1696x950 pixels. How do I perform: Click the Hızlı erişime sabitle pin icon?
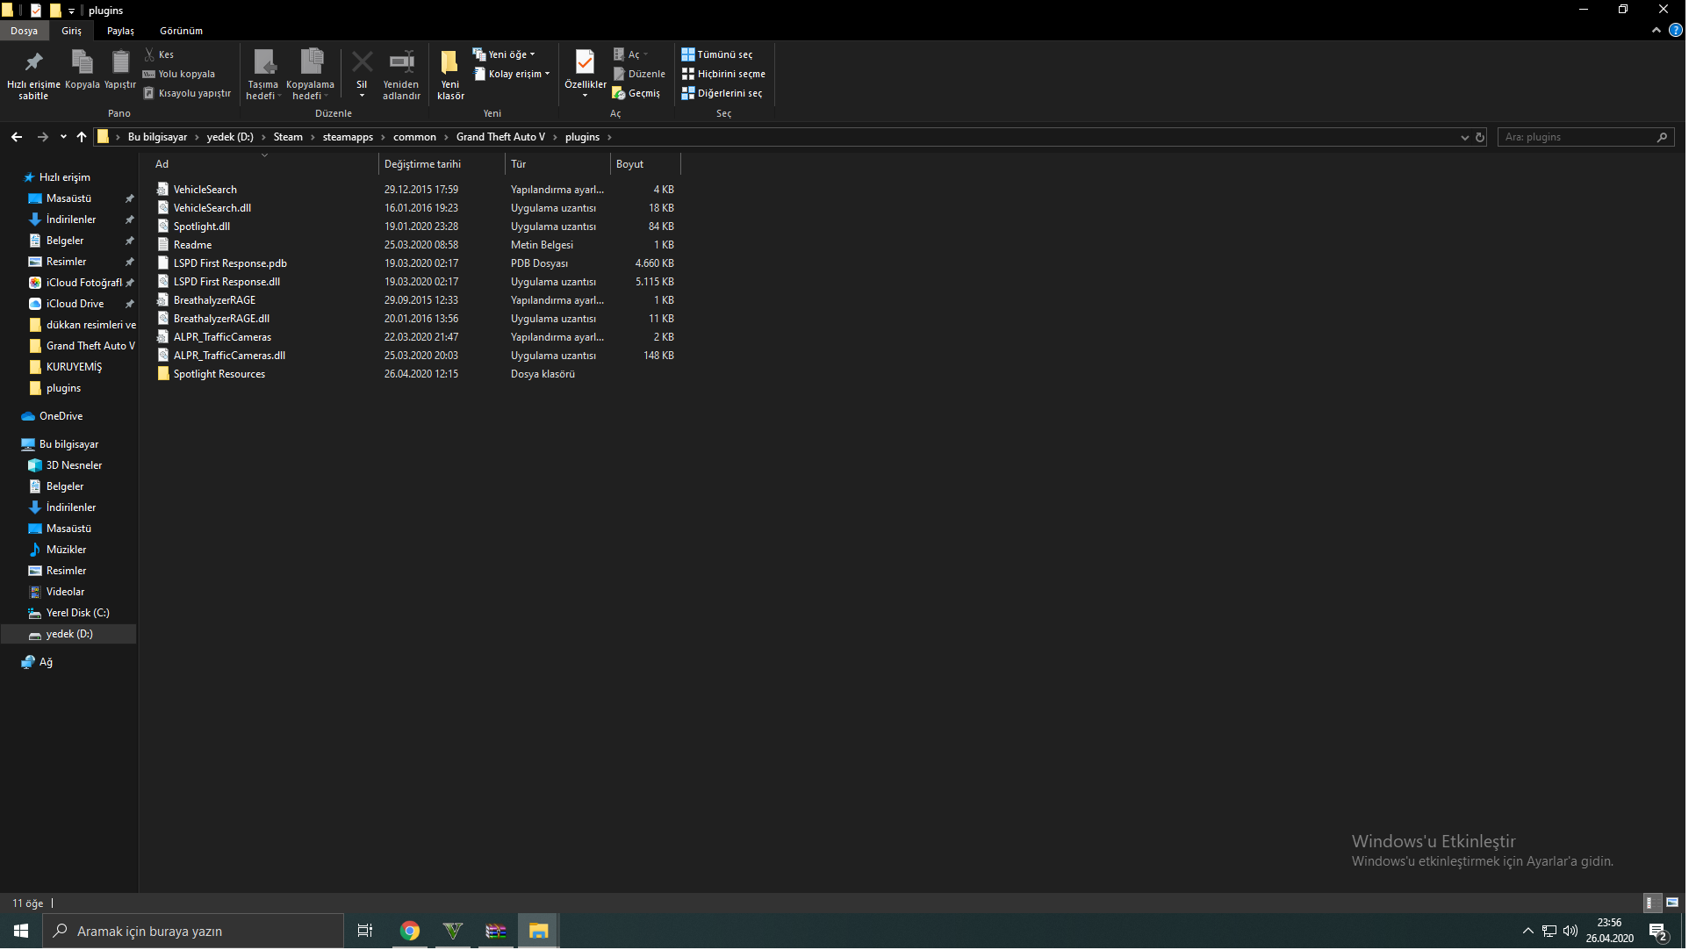[x=33, y=62]
